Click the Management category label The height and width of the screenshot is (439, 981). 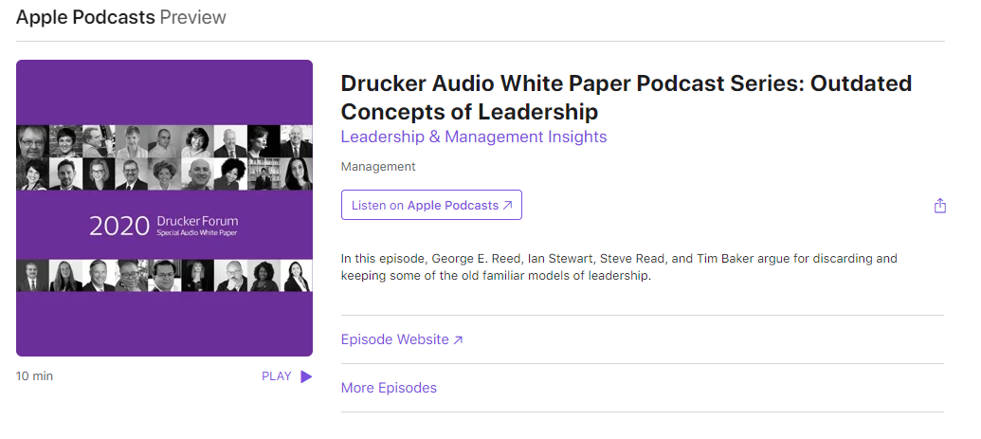click(378, 167)
